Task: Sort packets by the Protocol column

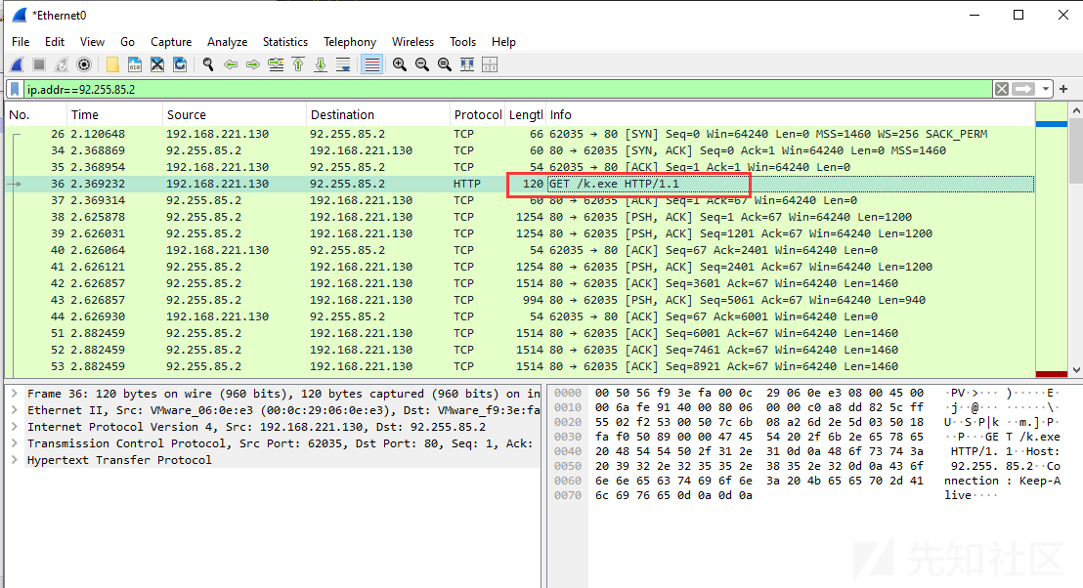Action: [477, 114]
